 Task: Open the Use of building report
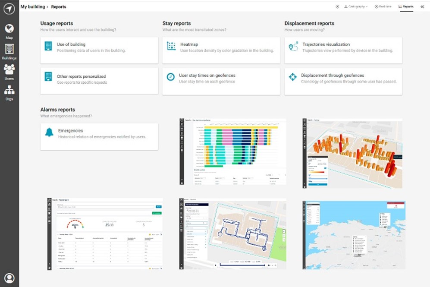(x=99, y=50)
